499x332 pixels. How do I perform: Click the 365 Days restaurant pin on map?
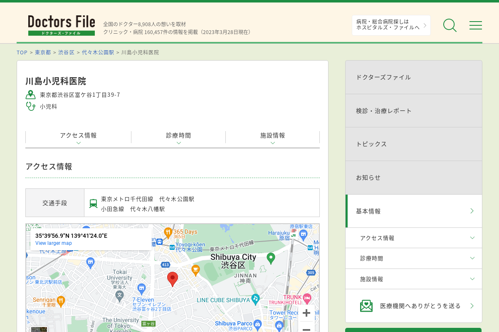coord(168,232)
